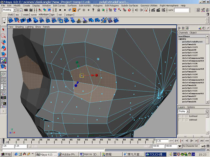Click play forwards button
The image size is (210, 157).
pyautogui.click(x=192, y=141)
